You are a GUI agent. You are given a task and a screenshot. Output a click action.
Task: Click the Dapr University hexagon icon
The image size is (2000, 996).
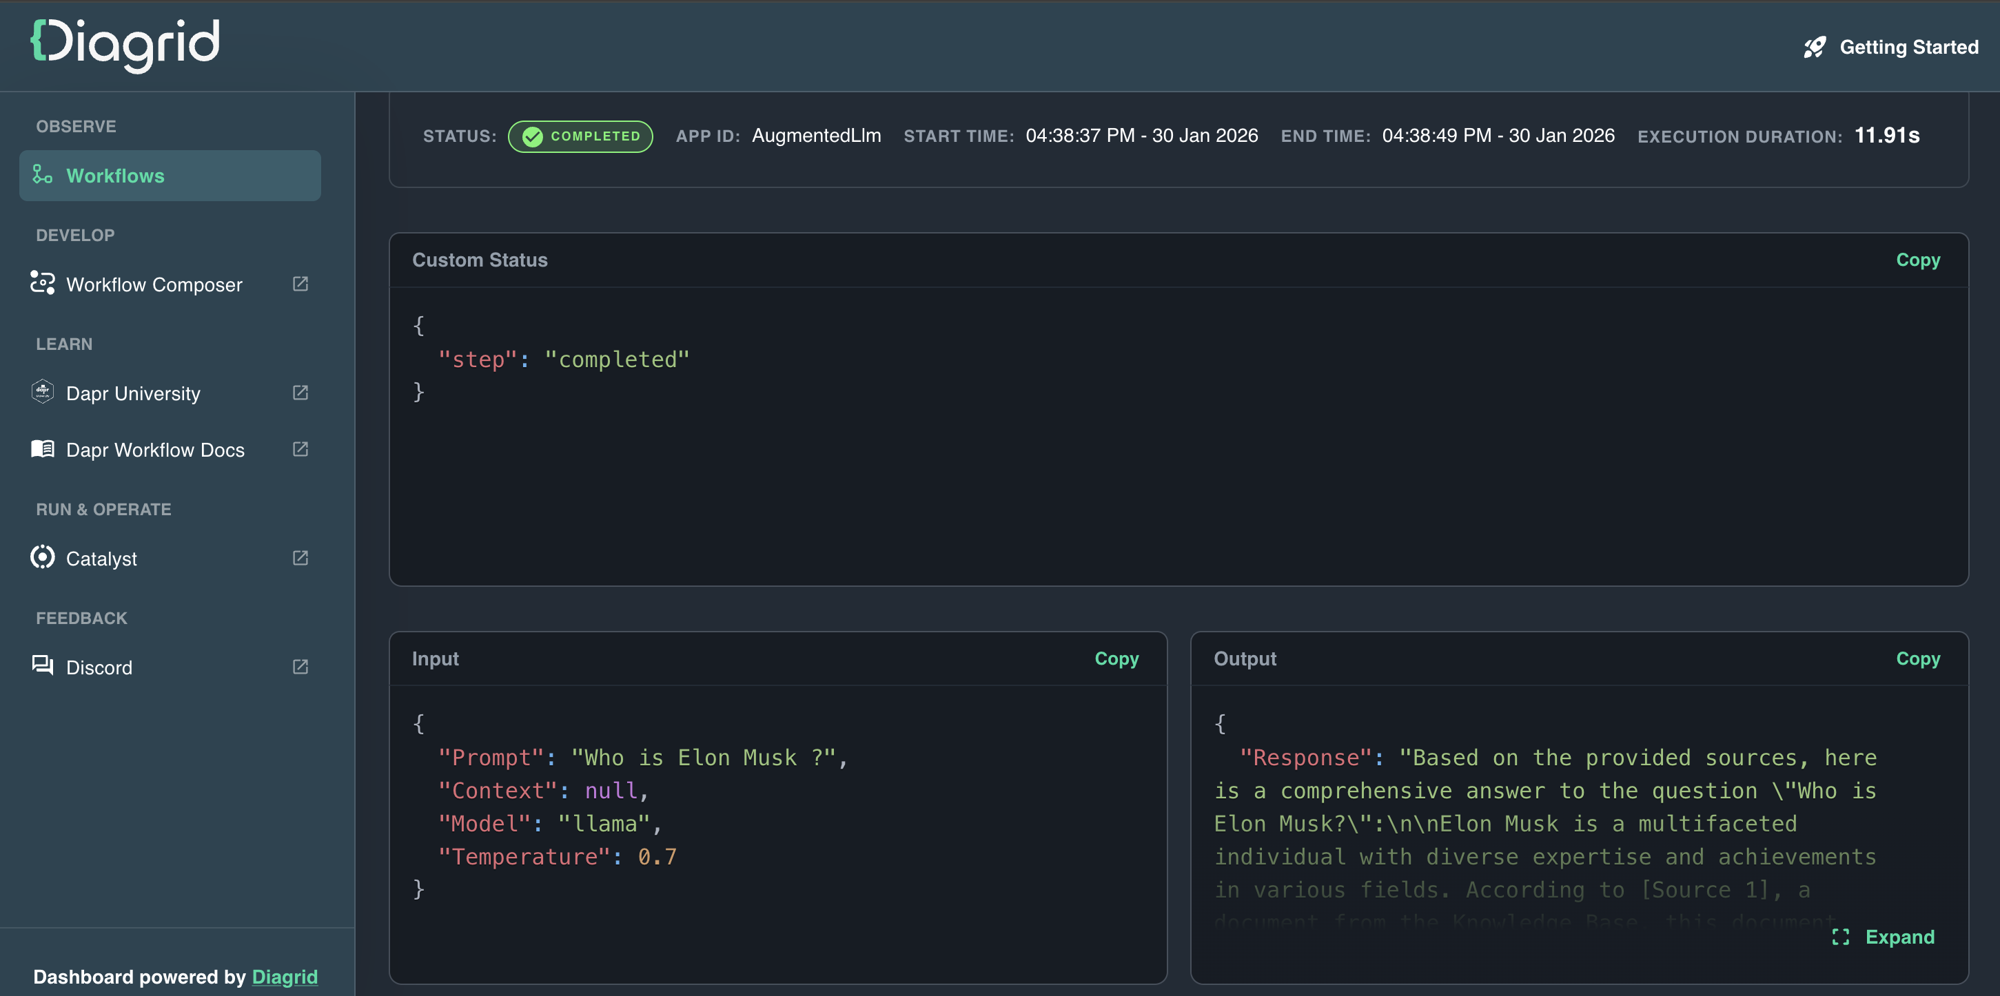pos(42,392)
